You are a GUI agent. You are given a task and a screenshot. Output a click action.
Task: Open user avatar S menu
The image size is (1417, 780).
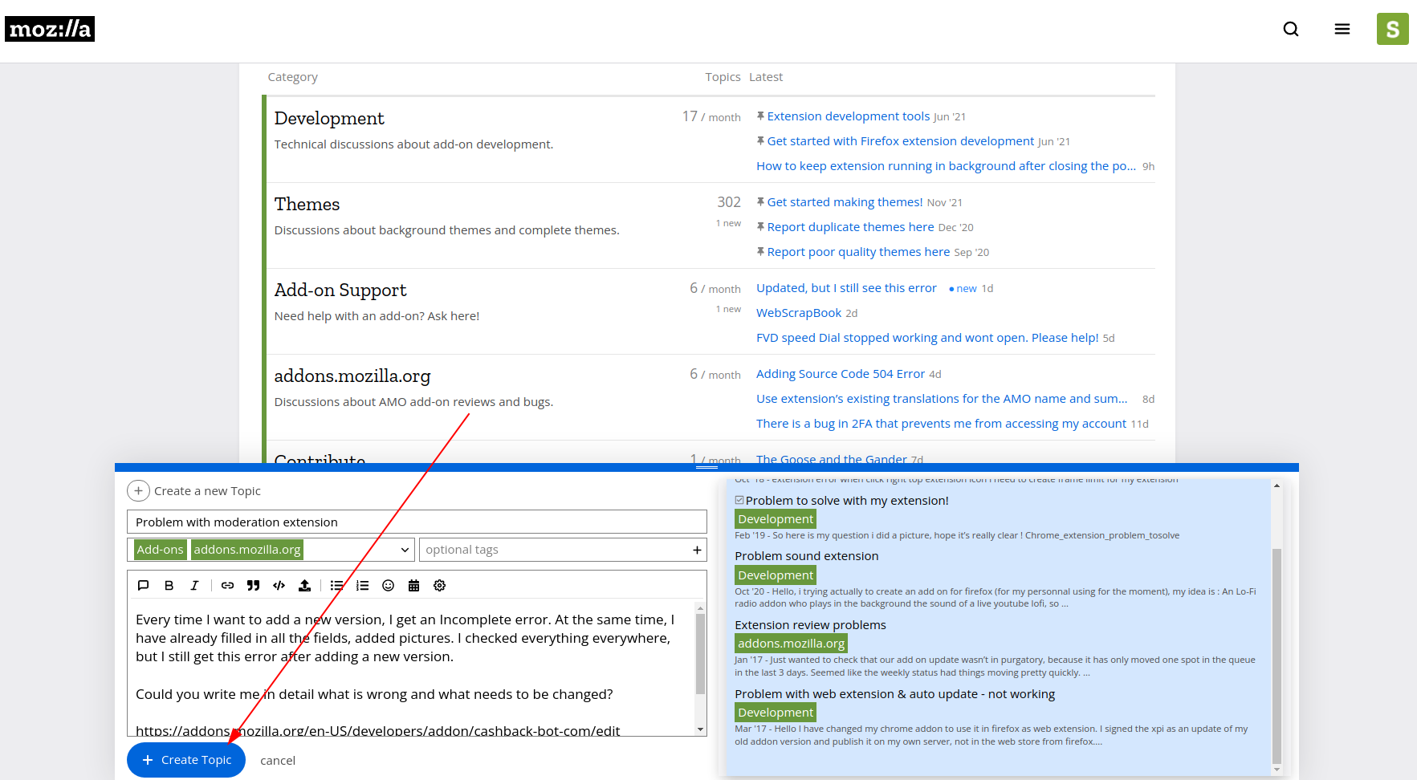(1393, 29)
